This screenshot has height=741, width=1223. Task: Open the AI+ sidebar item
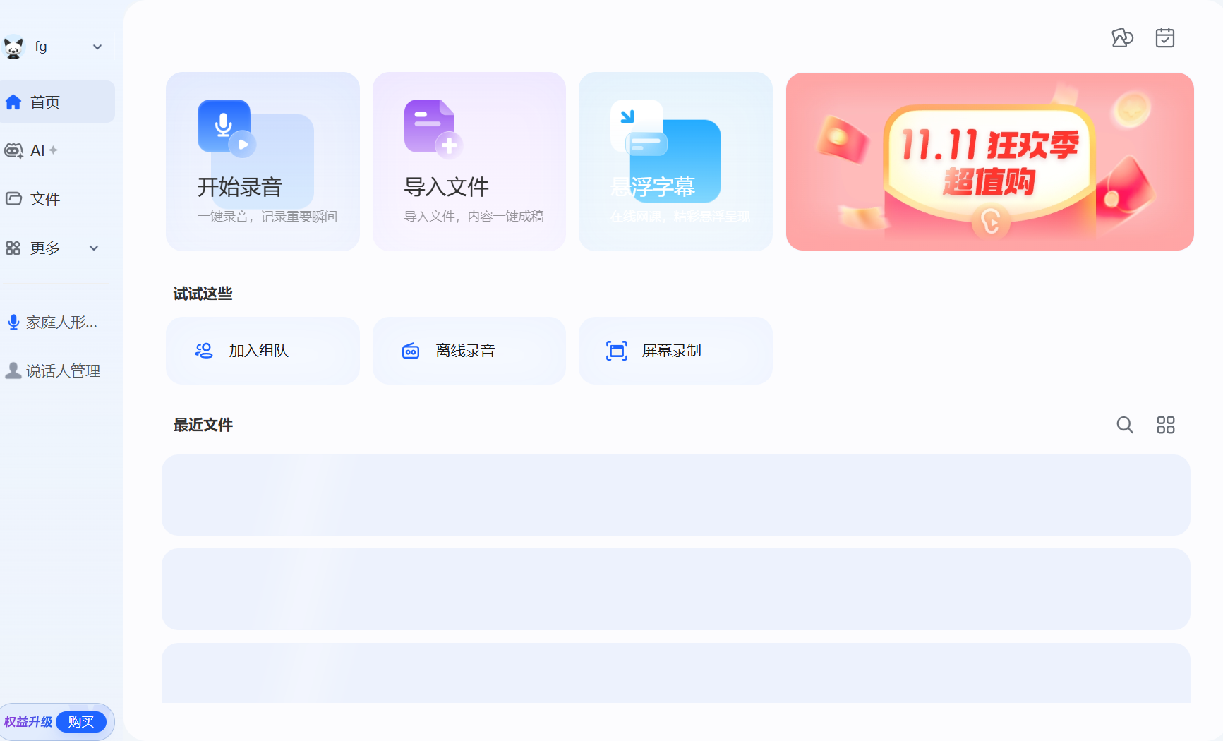[x=37, y=150]
